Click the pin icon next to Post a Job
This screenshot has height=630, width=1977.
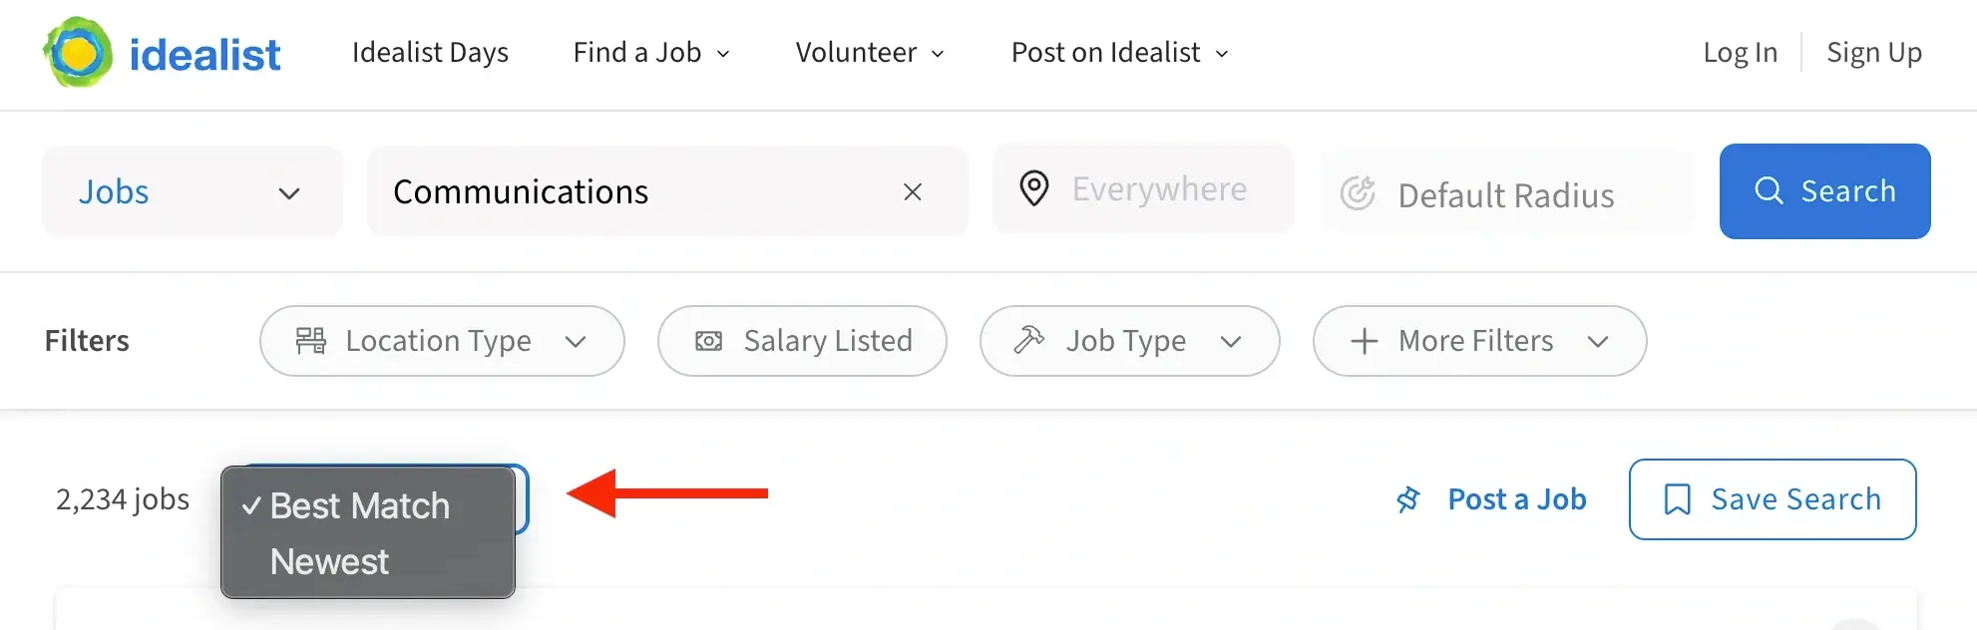[x=1408, y=499]
